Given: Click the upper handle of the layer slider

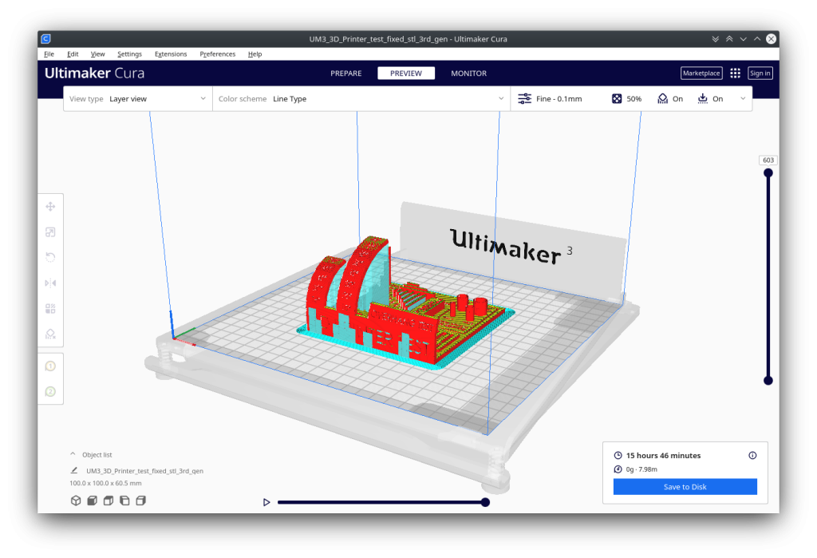Looking at the screenshot, I should (768, 173).
